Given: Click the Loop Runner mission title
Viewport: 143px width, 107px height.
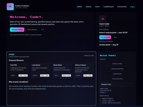Looking at the screenshot, I should click(x=36, y=65).
